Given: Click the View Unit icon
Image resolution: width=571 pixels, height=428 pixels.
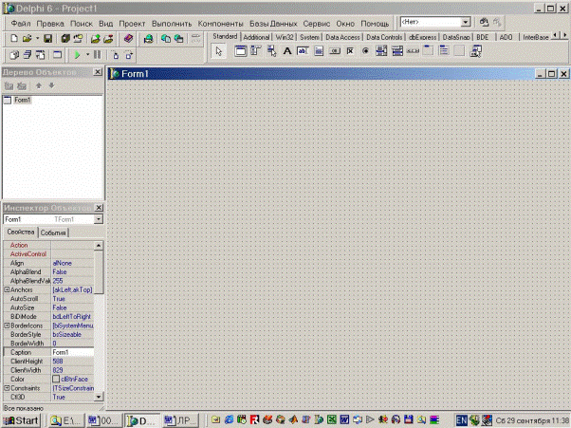Looking at the screenshot, I should (14, 55).
